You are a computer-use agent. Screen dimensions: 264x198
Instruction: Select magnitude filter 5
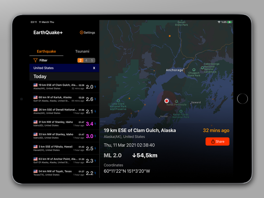point(92,60)
